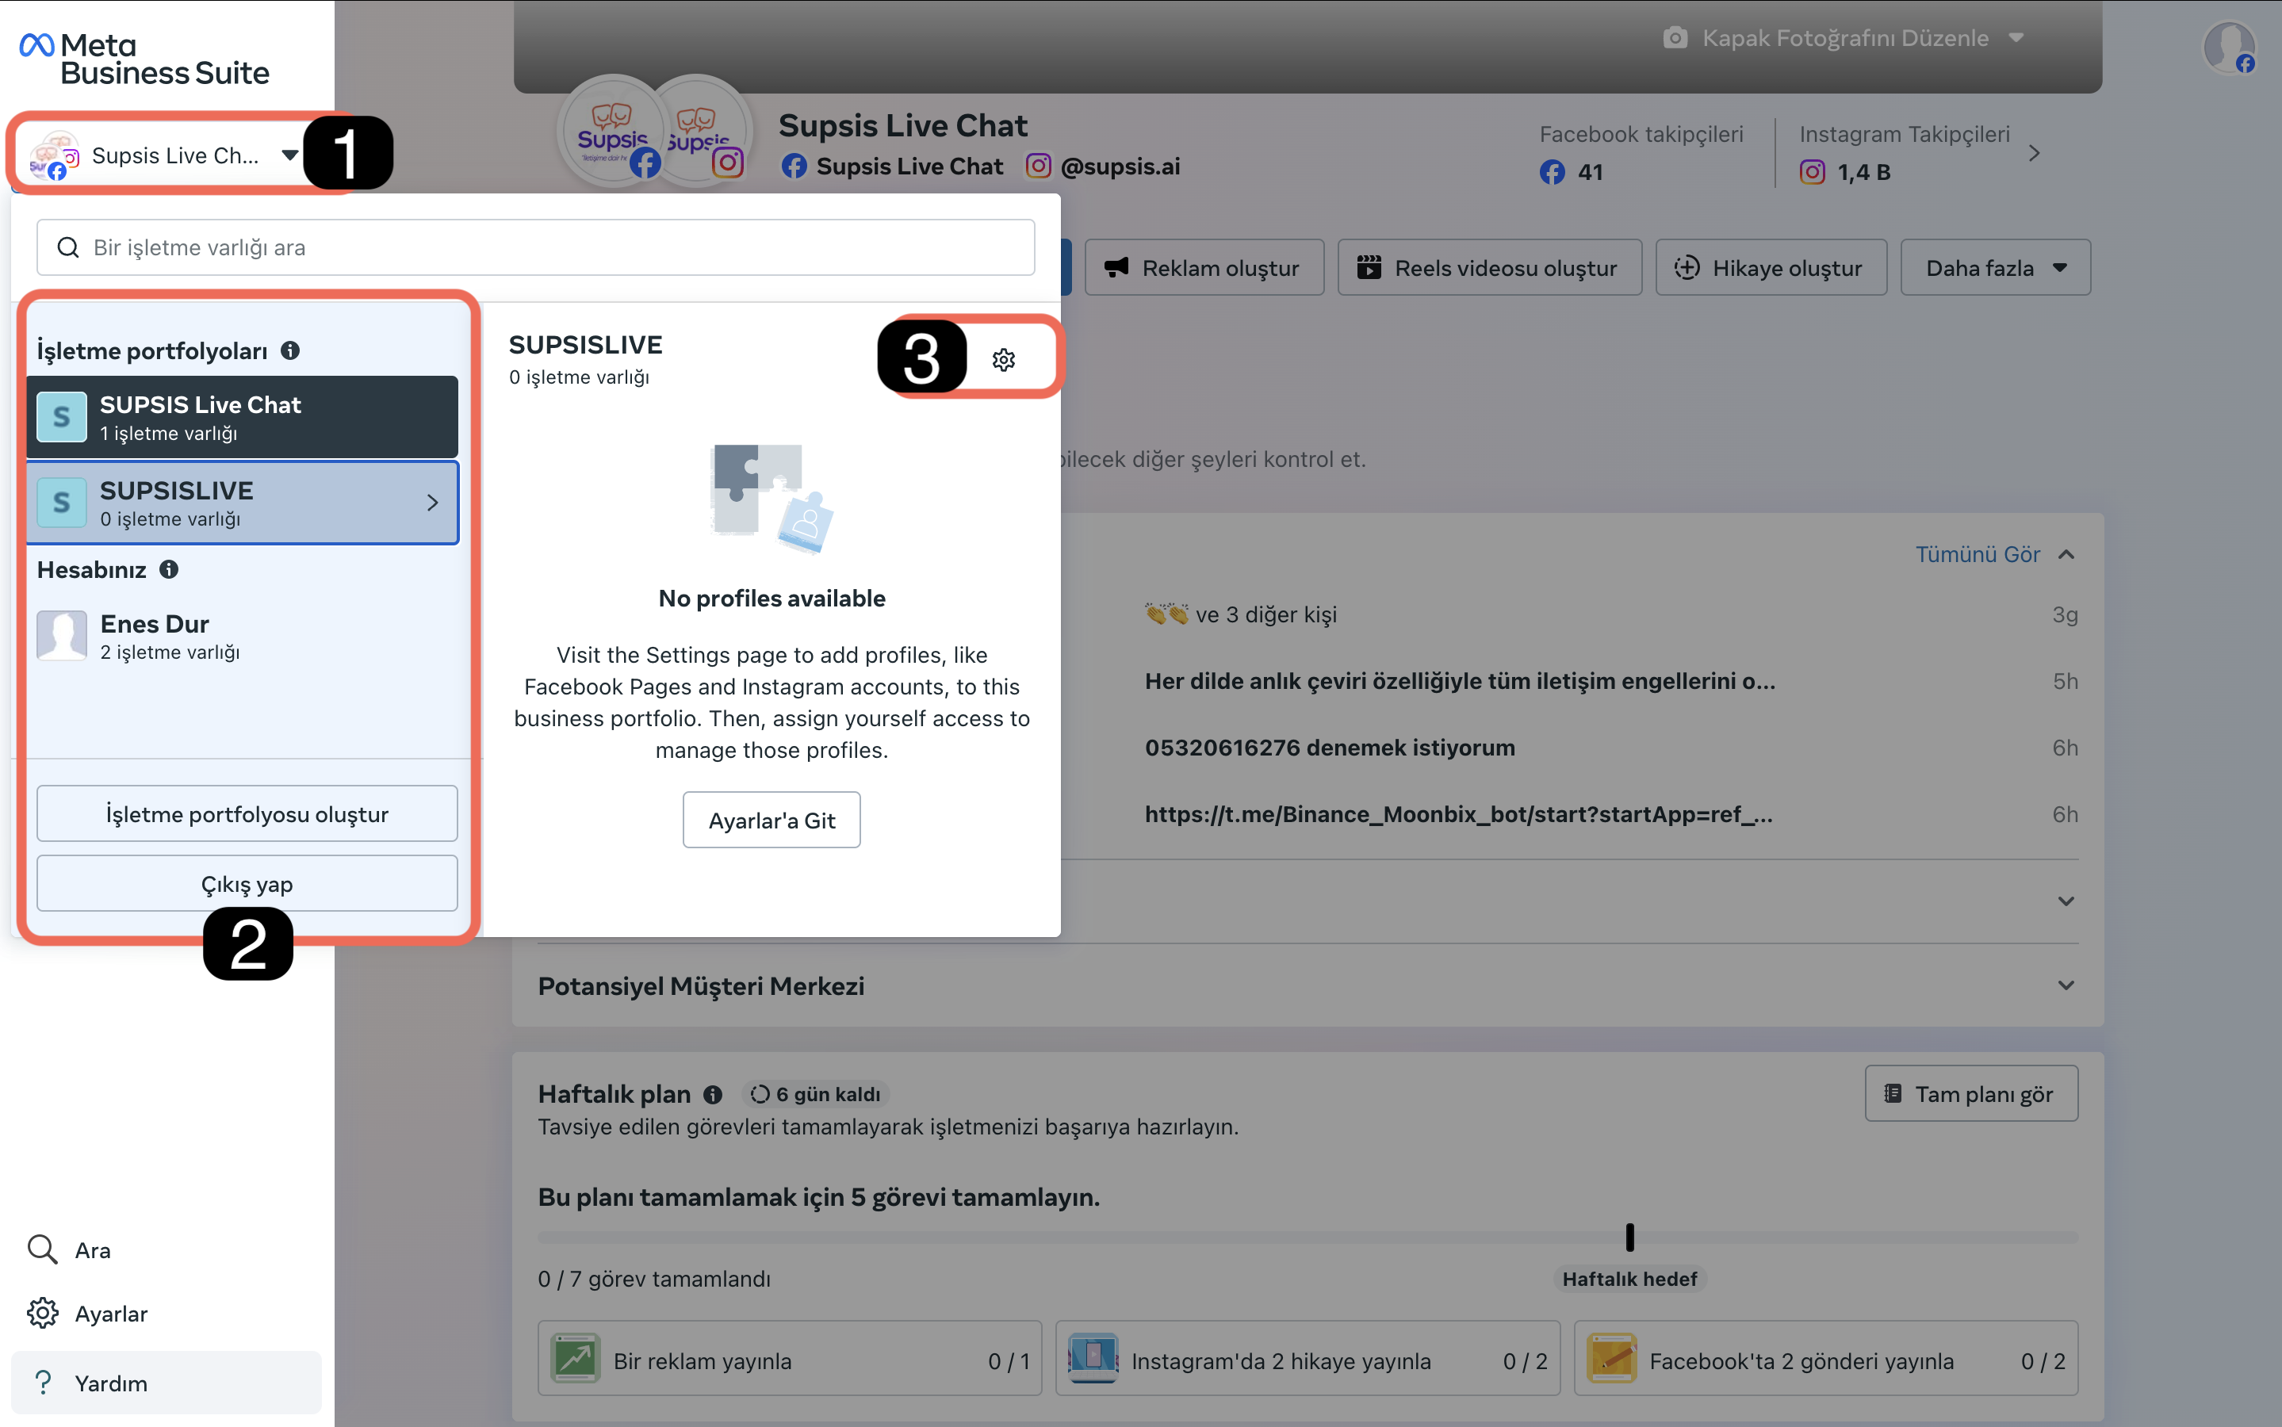Expand the collapsed section above Potansiyel Müşteri Merkezi

(2066, 901)
